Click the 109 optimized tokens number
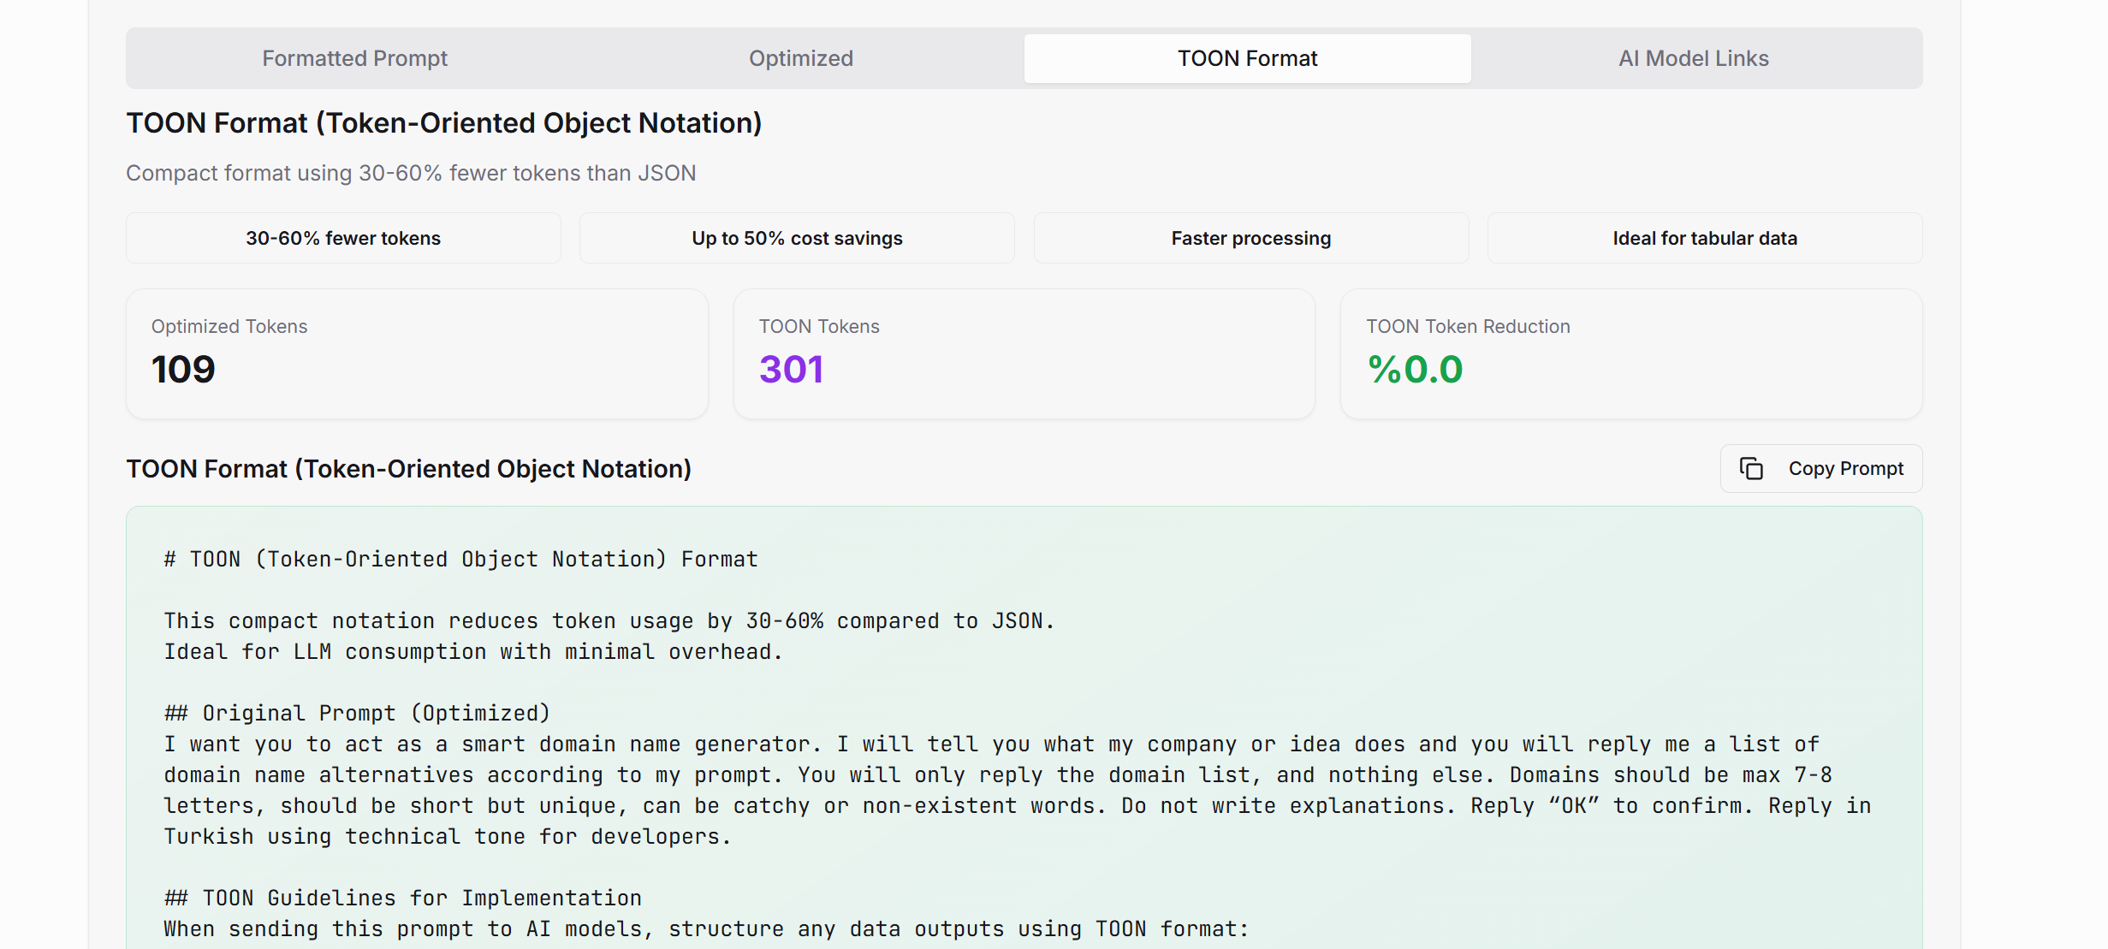 (183, 370)
